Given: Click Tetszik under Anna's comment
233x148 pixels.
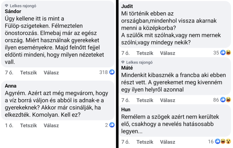Looking at the screenshot, I should (28, 126).
